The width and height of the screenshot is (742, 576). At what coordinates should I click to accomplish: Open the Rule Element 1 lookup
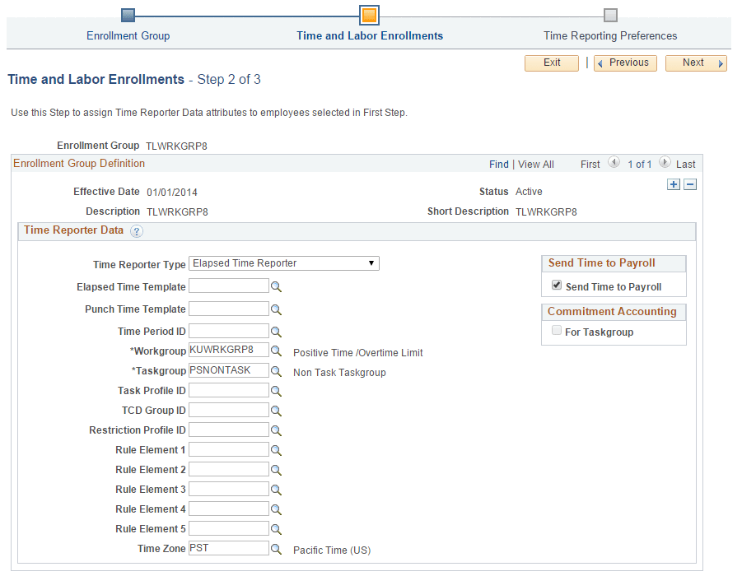(x=277, y=449)
